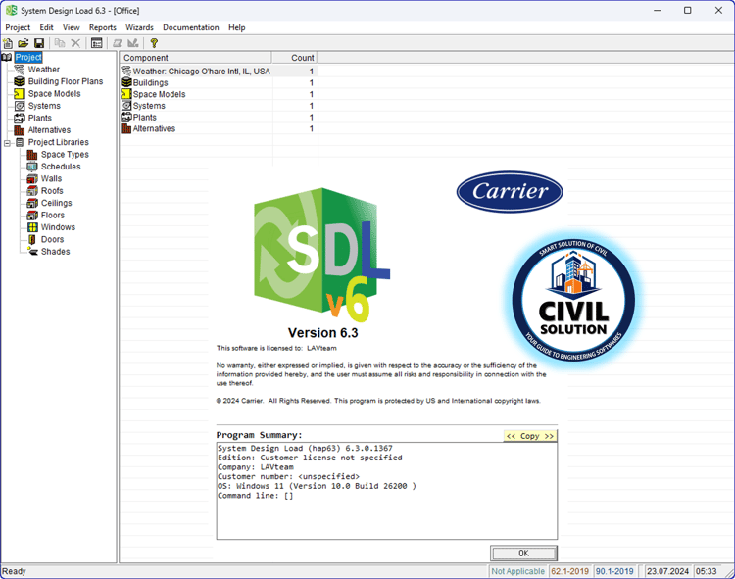The image size is (735, 579).
Task: Click the 23.07.2024 date in status bar
Action: tap(668, 571)
